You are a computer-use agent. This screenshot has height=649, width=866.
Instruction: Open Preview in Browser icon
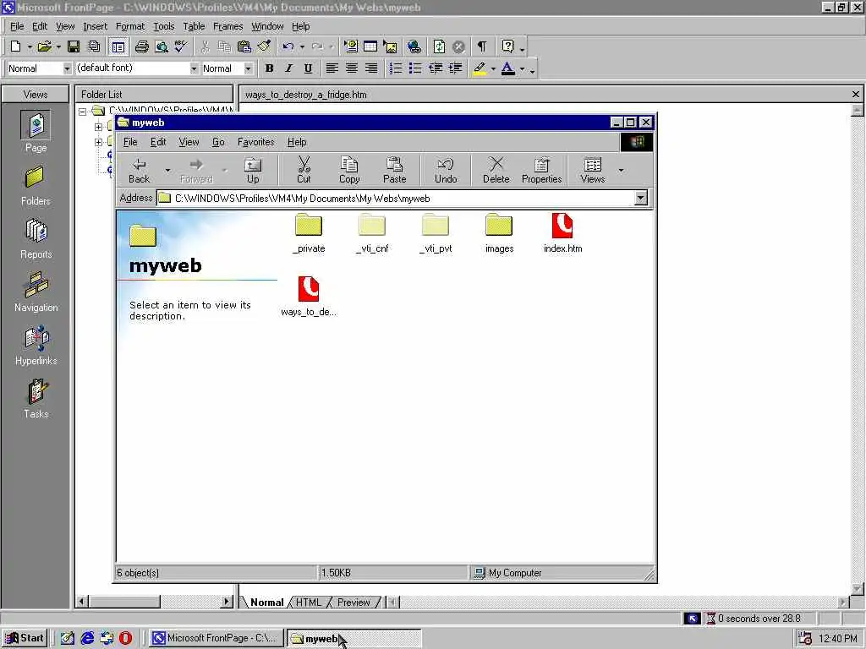click(162, 47)
